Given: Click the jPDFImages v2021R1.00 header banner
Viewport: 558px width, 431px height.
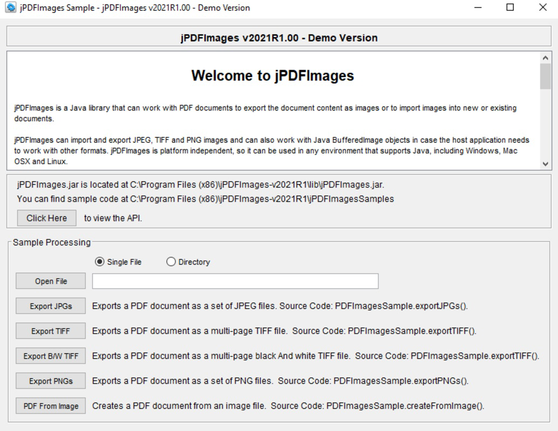Looking at the screenshot, I should pos(279,38).
